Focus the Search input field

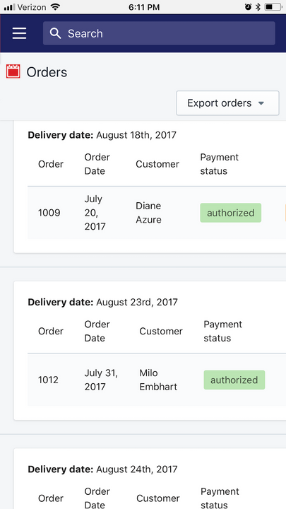click(x=159, y=33)
